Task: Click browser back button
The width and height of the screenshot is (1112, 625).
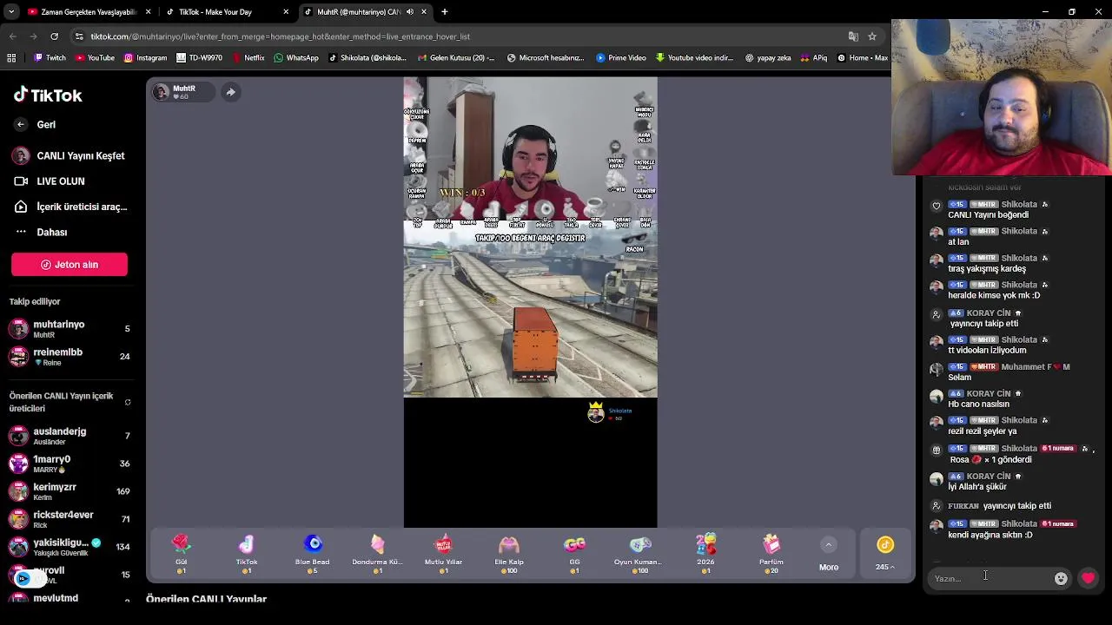Action: click(12, 36)
